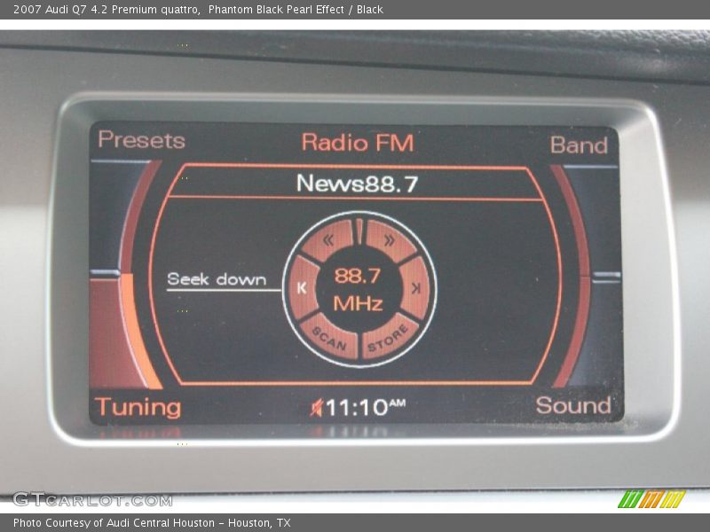Open the Sound settings corner option
Image resolution: width=710 pixels, height=532 pixels.
click(x=573, y=405)
